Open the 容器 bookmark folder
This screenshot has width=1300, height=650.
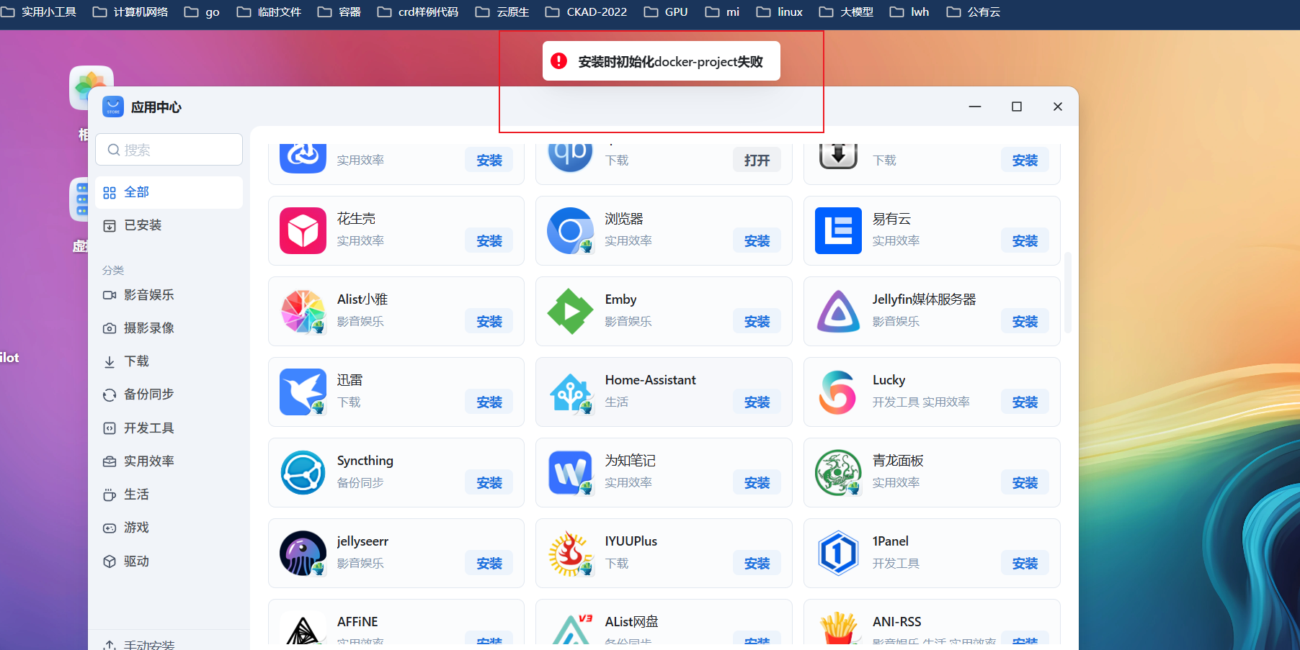click(339, 12)
